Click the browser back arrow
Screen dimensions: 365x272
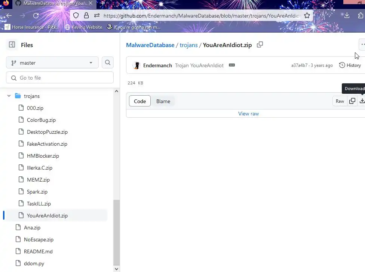pyautogui.click(x=9, y=16)
